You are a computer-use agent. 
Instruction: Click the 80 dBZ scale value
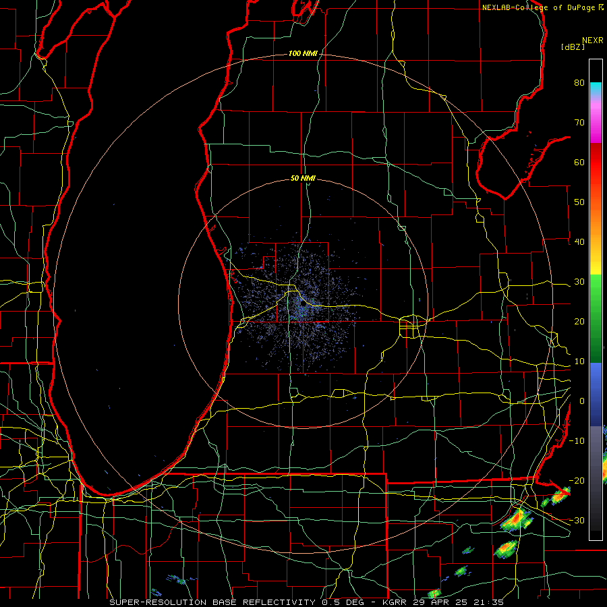(x=579, y=82)
